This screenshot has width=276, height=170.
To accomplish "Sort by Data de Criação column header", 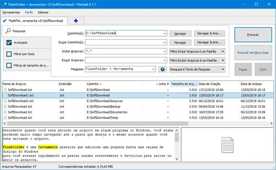I will pos(219,84).
